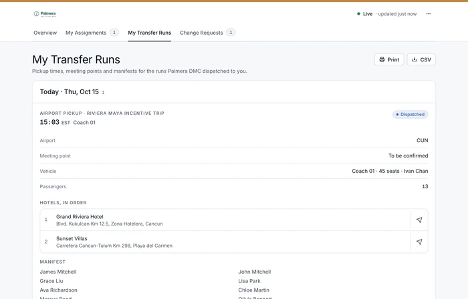Select John Mitchell in the manifest
This screenshot has height=299, width=468.
pos(255,272)
